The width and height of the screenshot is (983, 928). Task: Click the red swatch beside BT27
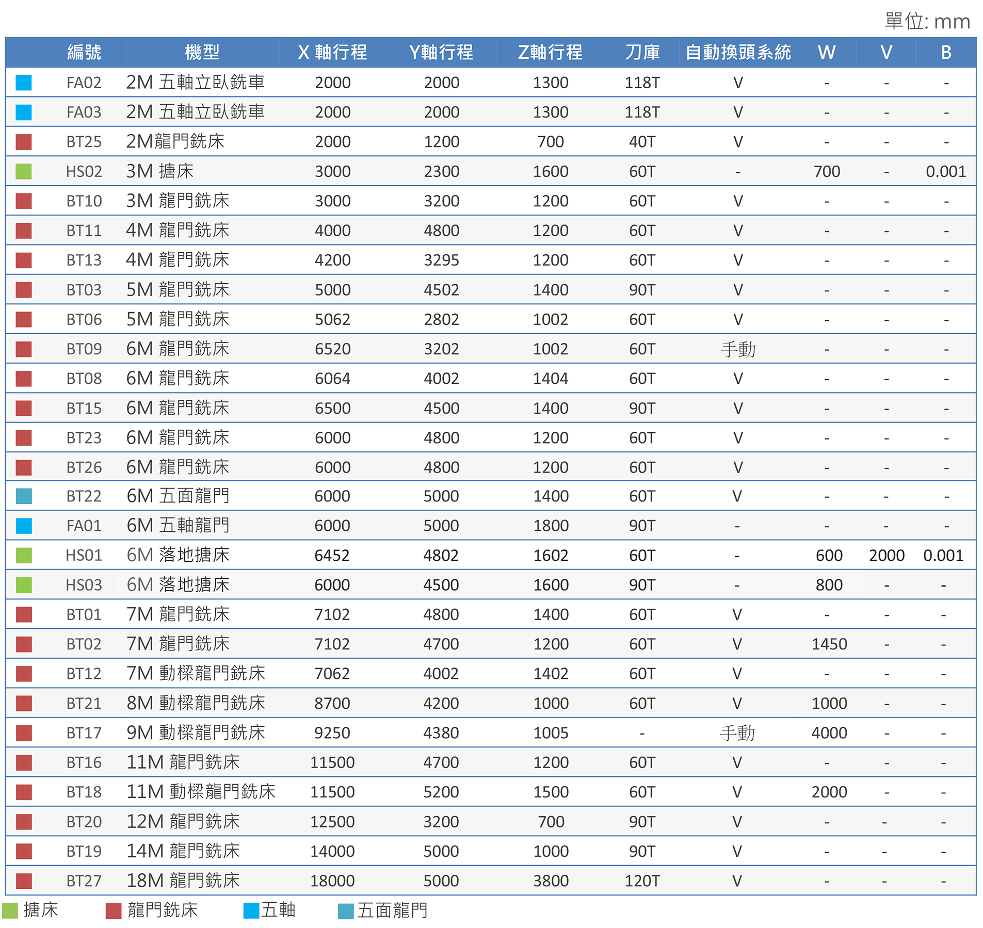24,881
